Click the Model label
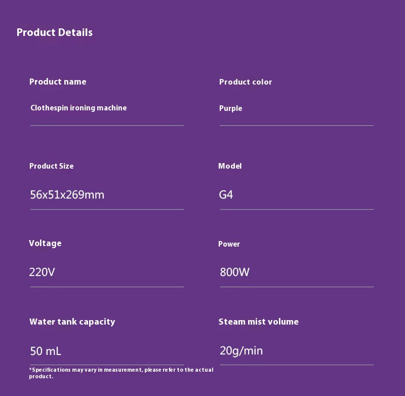405x396 pixels. (230, 166)
